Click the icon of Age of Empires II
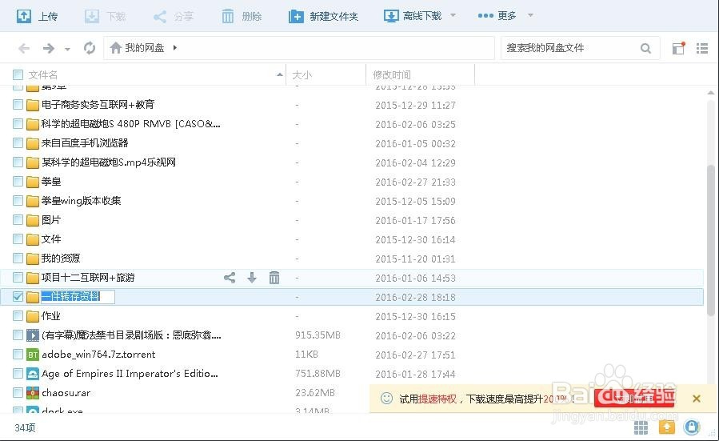 [33, 374]
